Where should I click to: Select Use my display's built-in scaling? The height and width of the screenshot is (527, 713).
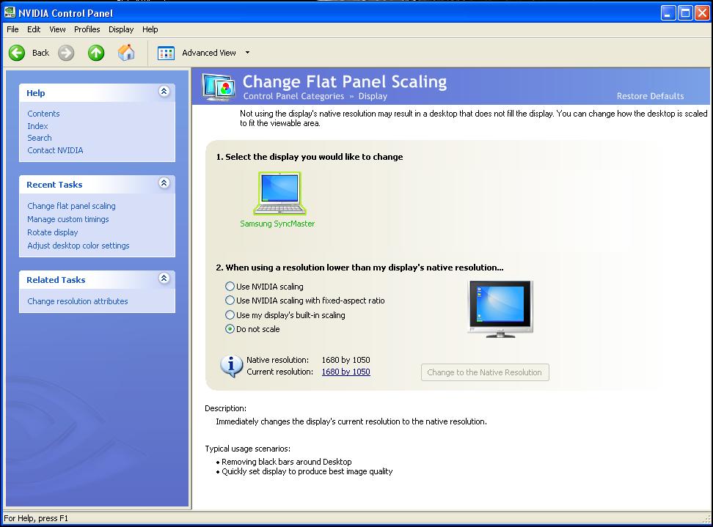[x=230, y=315]
